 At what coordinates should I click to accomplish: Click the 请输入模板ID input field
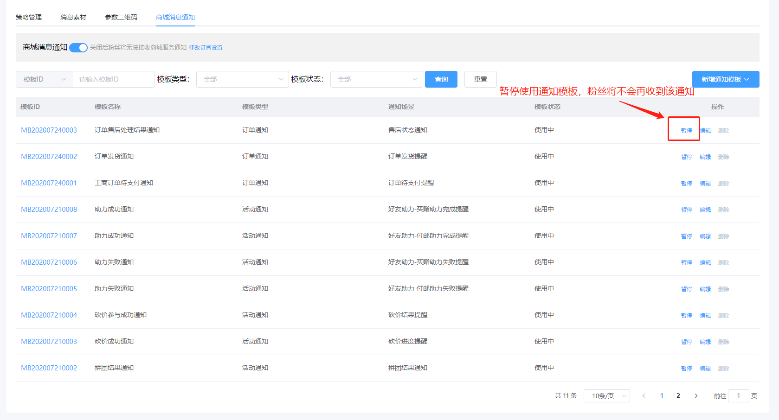(113, 79)
